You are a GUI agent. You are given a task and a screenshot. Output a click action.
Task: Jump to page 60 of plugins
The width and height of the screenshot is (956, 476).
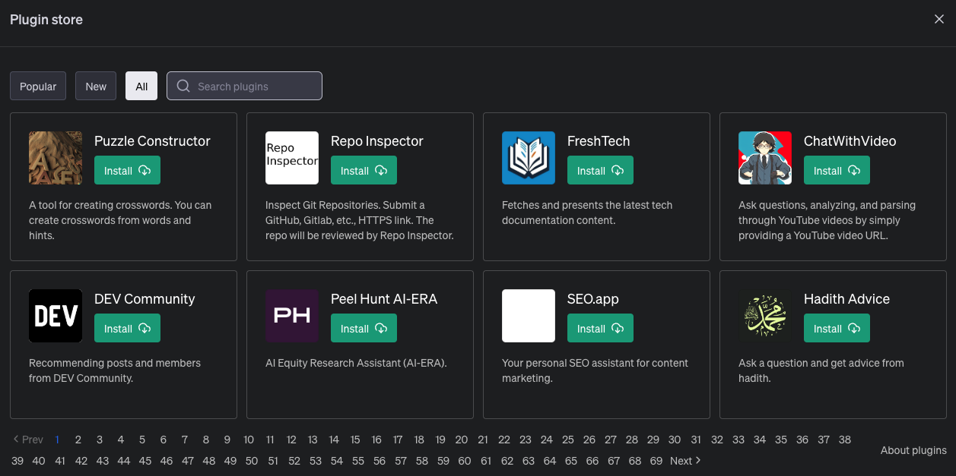pos(465,461)
